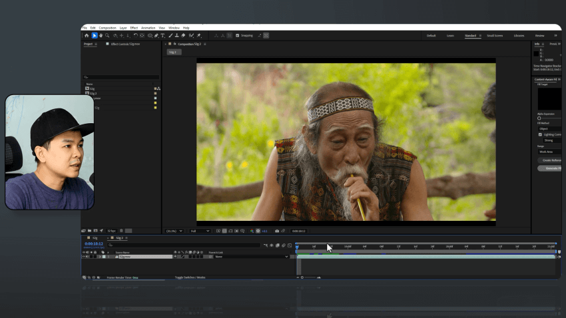Click the Project panel search field
This screenshot has height=318, width=566.
(121, 77)
